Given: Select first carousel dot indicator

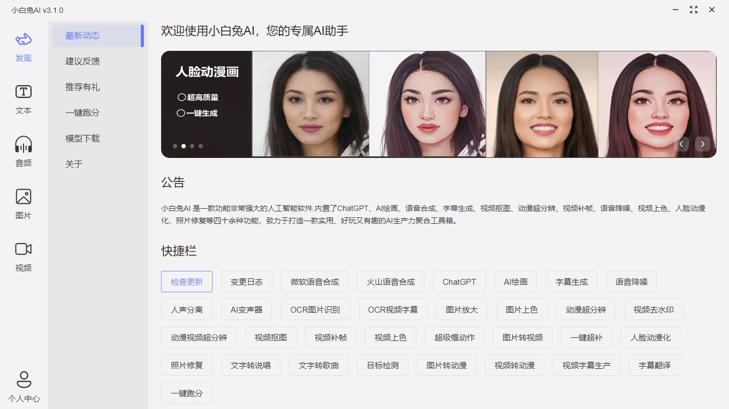Looking at the screenshot, I should (x=175, y=146).
